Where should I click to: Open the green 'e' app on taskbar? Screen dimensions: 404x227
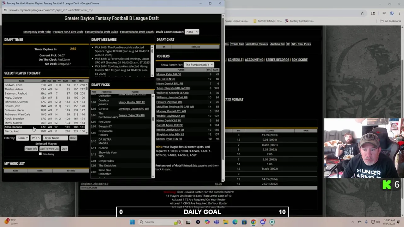pos(272,222)
